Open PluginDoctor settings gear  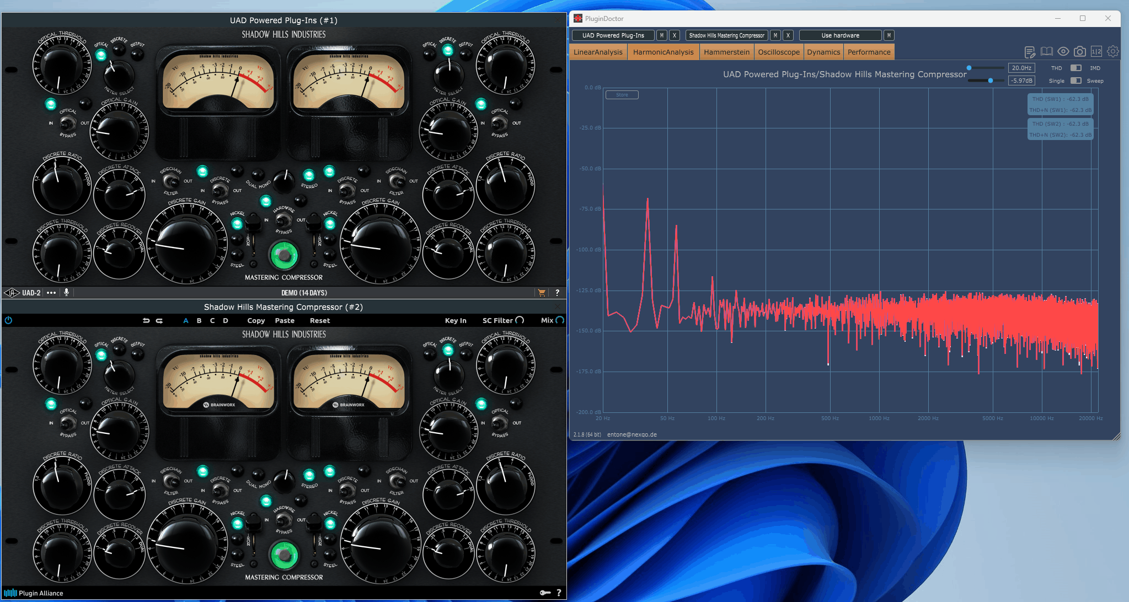tap(1113, 51)
